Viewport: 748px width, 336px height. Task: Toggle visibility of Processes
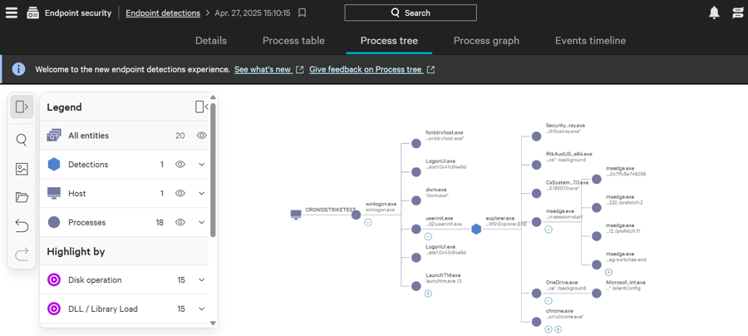pos(180,222)
